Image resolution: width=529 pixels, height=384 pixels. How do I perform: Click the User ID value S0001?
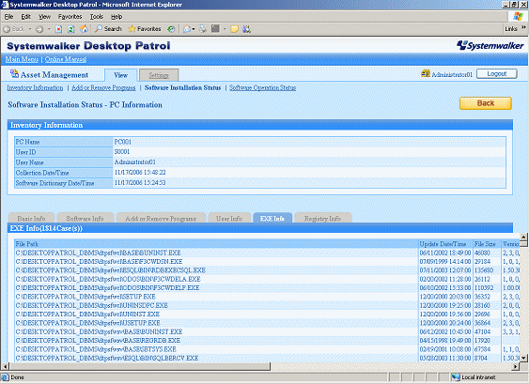point(122,152)
